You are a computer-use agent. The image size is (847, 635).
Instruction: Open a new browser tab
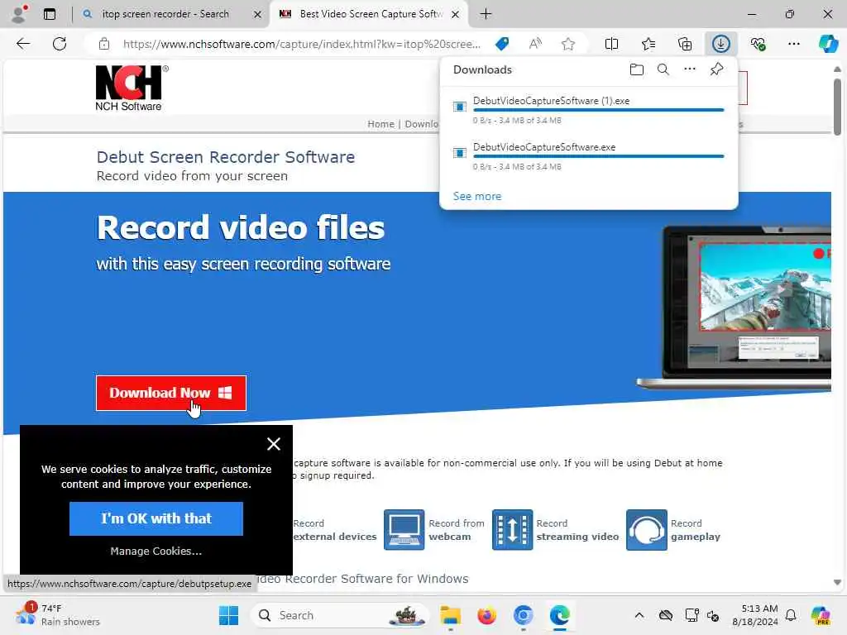point(486,14)
